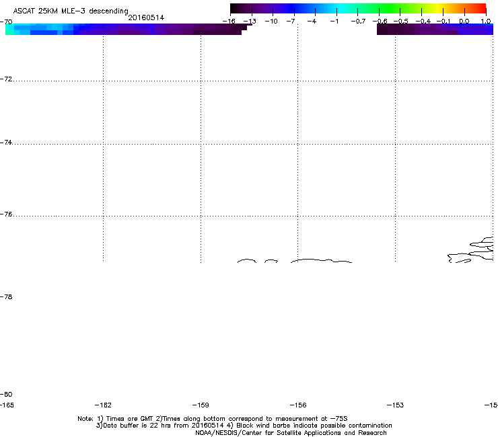
Task: Click the -7 colorbar label
Action: pos(291,22)
